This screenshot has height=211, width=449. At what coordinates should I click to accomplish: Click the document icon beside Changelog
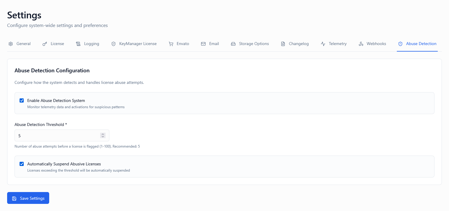283,44
